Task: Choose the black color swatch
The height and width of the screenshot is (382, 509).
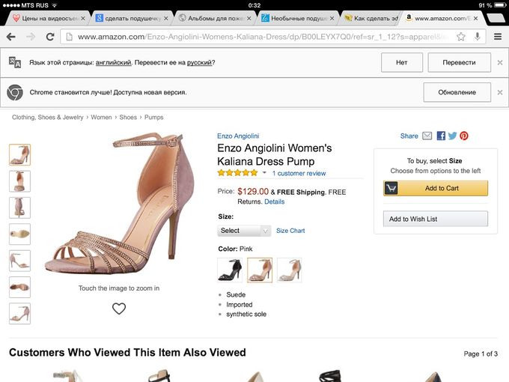Action: pos(230,270)
